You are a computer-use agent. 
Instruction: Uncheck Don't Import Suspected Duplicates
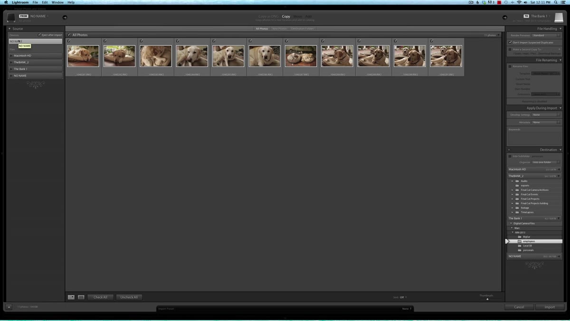(510, 42)
